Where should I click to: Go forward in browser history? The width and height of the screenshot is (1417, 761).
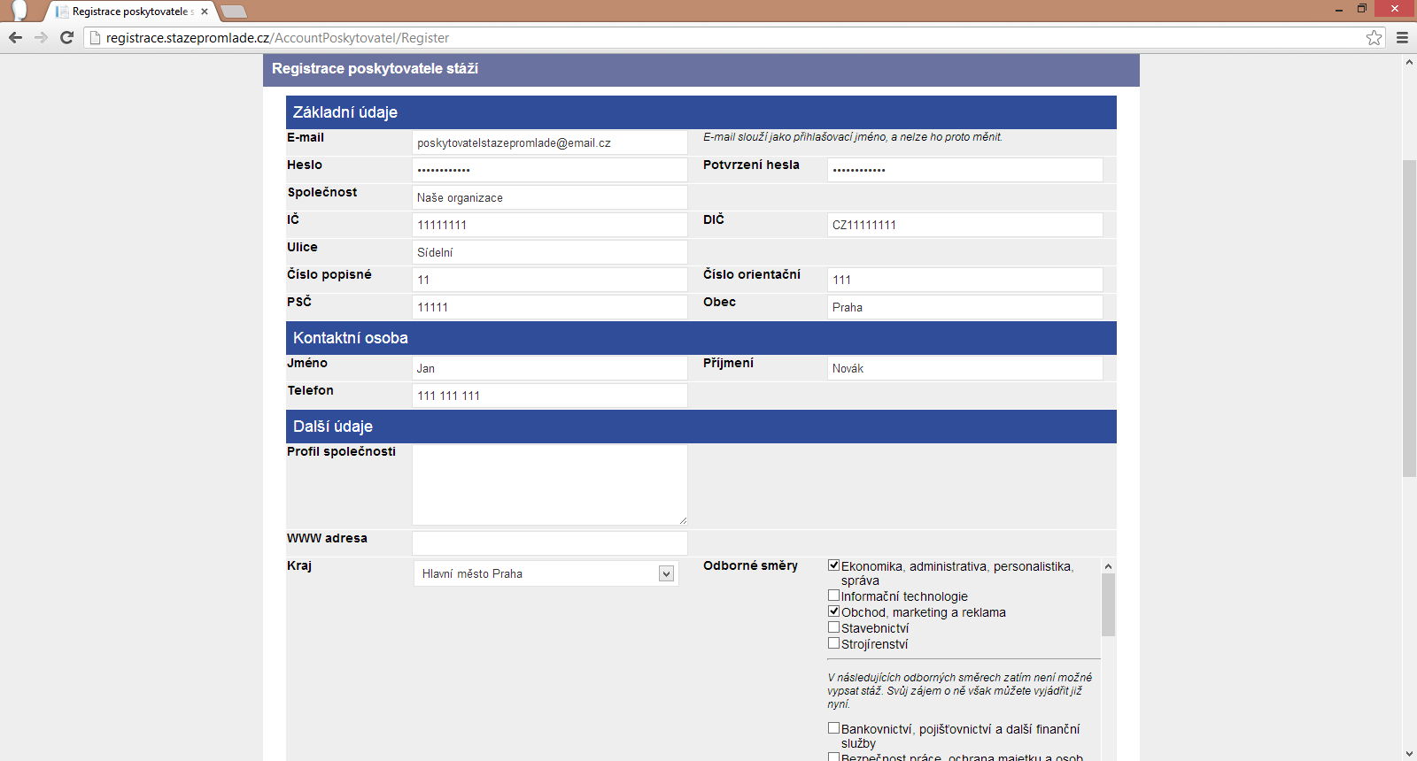tap(41, 37)
